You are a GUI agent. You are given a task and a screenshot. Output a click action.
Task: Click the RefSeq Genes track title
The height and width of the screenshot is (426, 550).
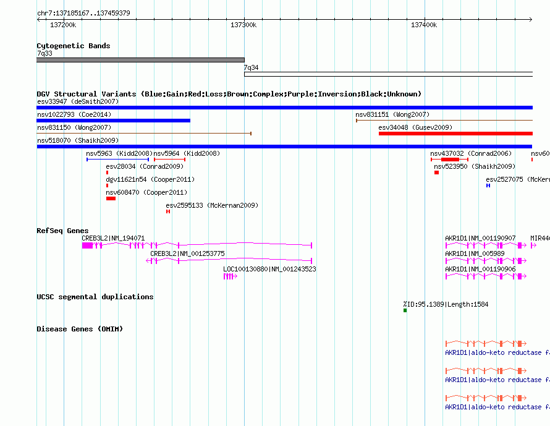[x=62, y=231]
